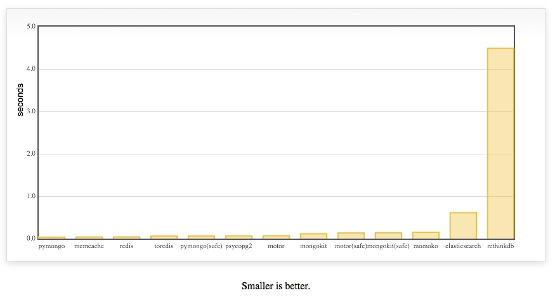The width and height of the screenshot is (555, 300).
Task: Select the pymongo(safe) axis label
Action: tap(201, 246)
